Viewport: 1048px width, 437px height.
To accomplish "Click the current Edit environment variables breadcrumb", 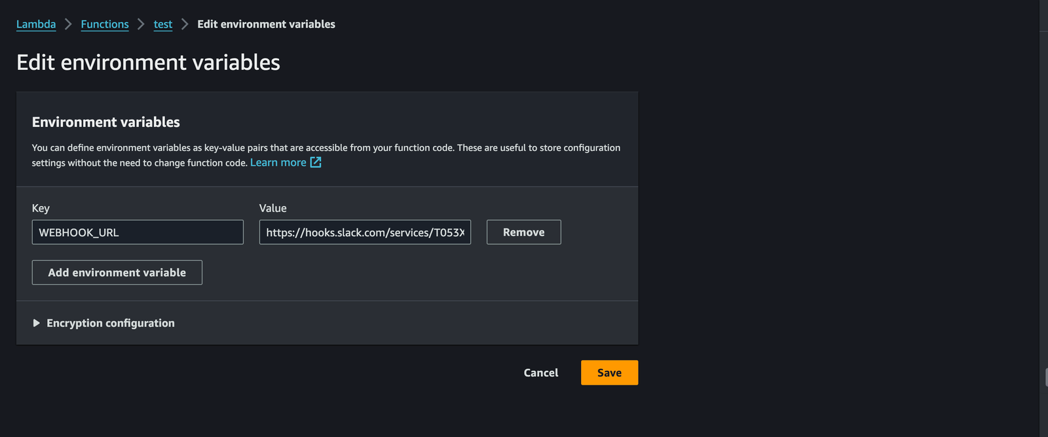I will [x=266, y=24].
